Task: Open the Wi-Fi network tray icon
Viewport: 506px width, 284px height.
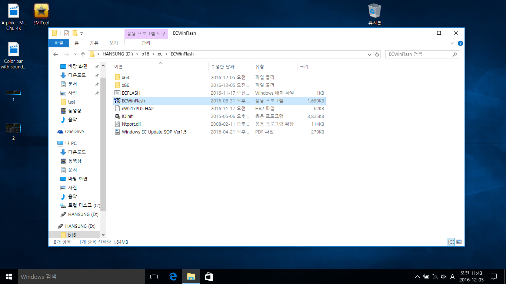Action: pos(435,277)
